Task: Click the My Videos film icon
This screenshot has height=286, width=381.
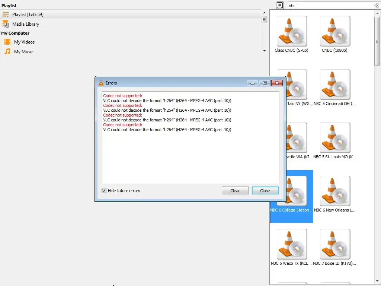Action: pyautogui.click(x=7, y=42)
